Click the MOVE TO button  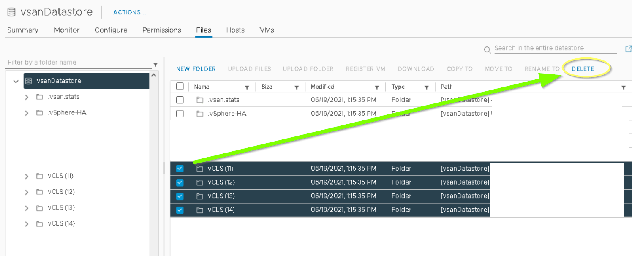pos(499,69)
